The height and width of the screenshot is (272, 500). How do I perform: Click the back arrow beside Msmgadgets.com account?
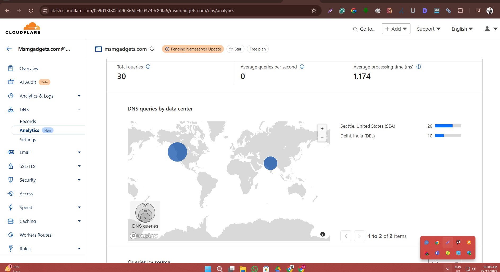pos(9,49)
